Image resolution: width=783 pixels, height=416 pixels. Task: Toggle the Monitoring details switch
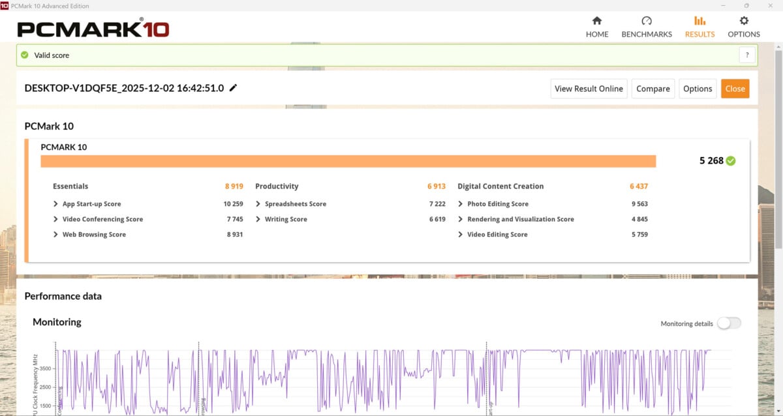pos(729,323)
